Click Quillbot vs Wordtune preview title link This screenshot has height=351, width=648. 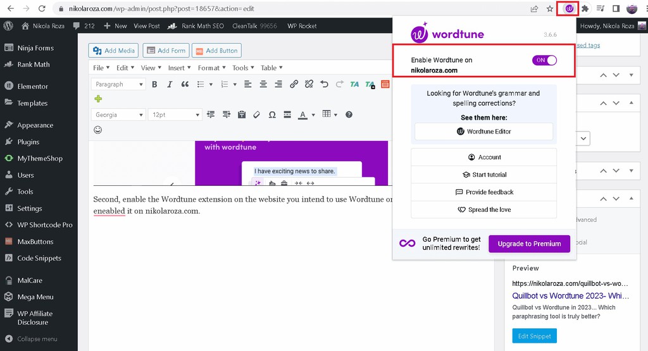(x=570, y=296)
